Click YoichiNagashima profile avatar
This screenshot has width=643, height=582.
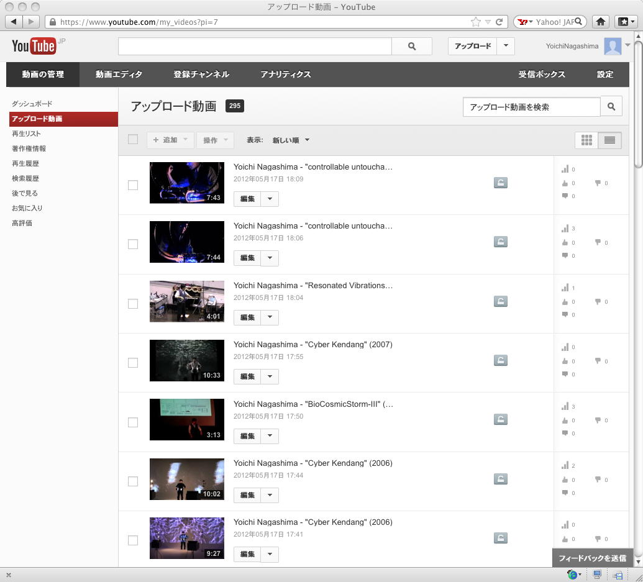coord(612,47)
